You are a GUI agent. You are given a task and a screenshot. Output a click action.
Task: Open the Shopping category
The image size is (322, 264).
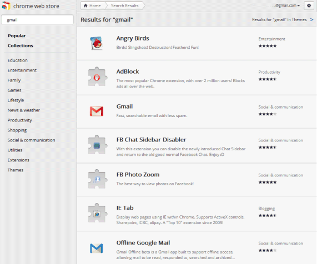pyautogui.click(x=17, y=130)
